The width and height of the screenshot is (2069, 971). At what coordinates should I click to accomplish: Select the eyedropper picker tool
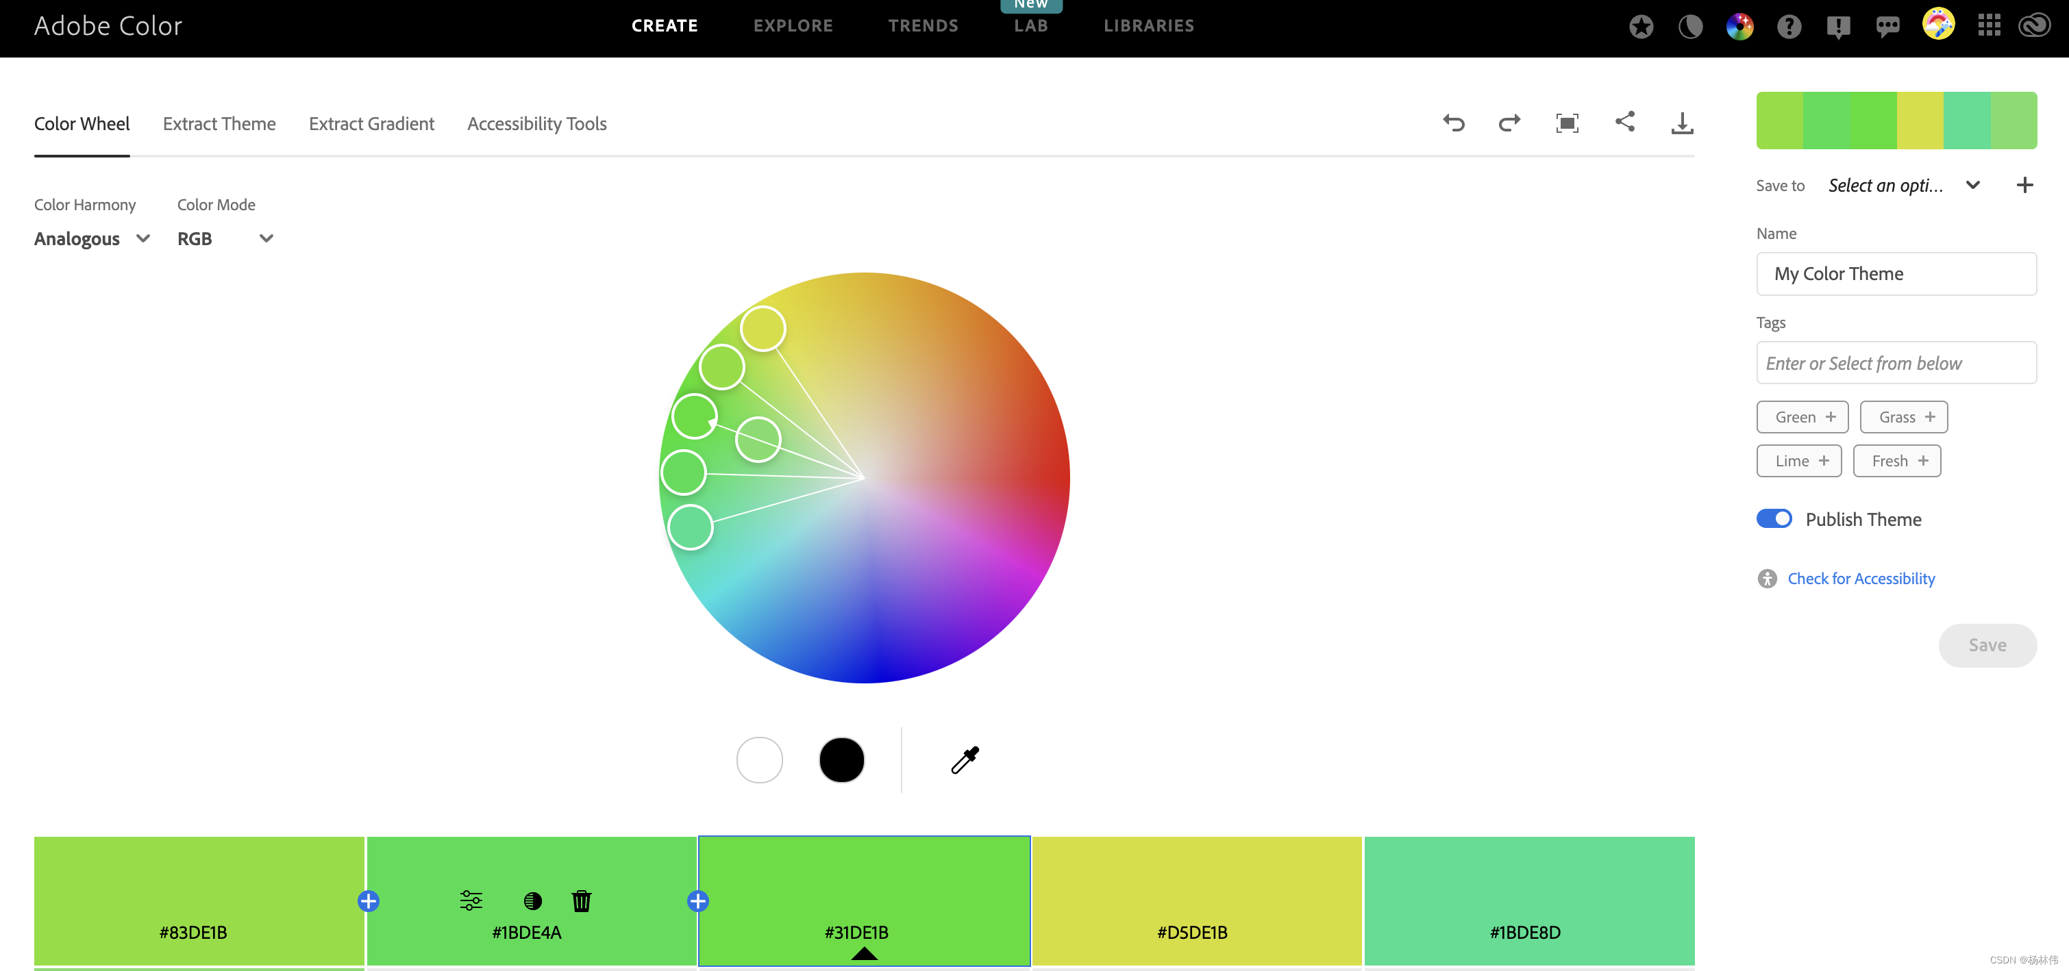pyautogui.click(x=965, y=759)
